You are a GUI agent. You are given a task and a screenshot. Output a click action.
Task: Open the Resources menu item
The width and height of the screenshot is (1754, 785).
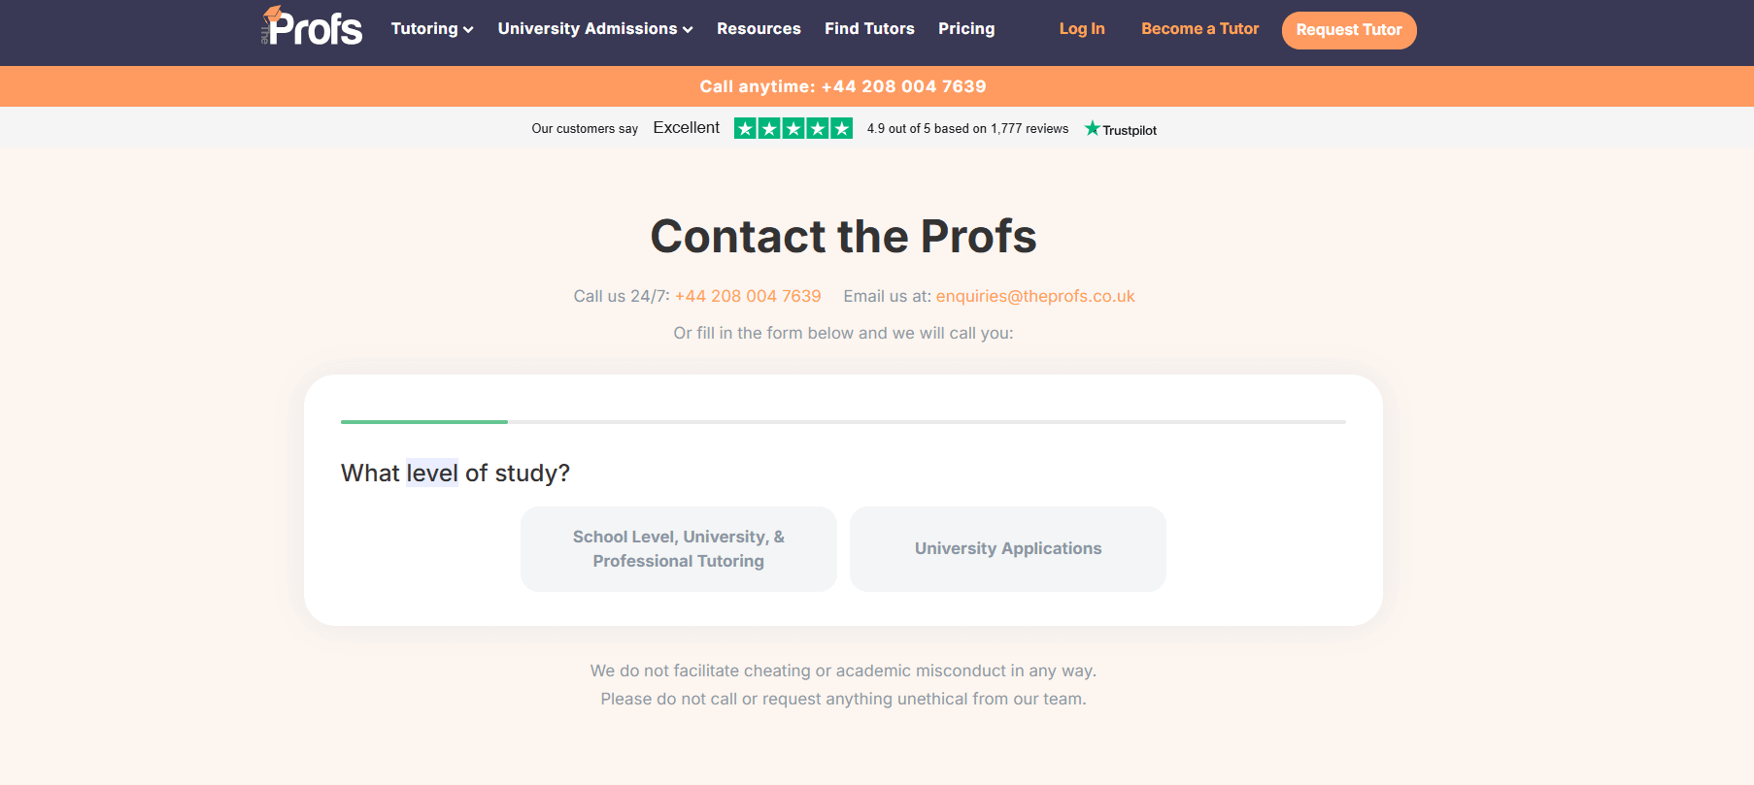pos(759,29)
